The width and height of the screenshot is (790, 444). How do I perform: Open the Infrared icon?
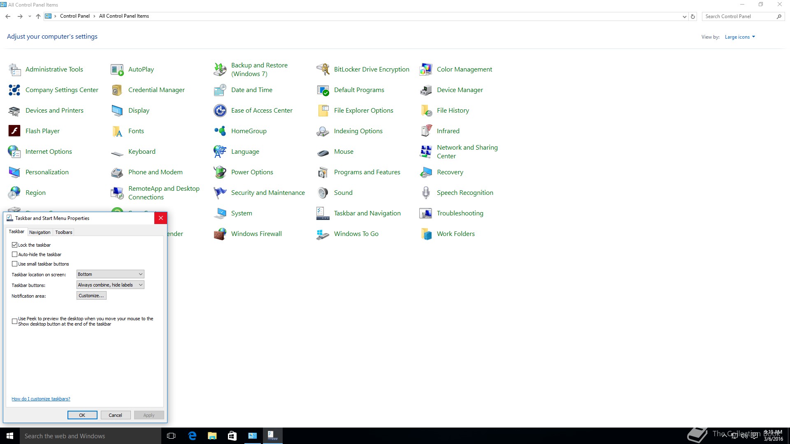(x=426, y=131)
